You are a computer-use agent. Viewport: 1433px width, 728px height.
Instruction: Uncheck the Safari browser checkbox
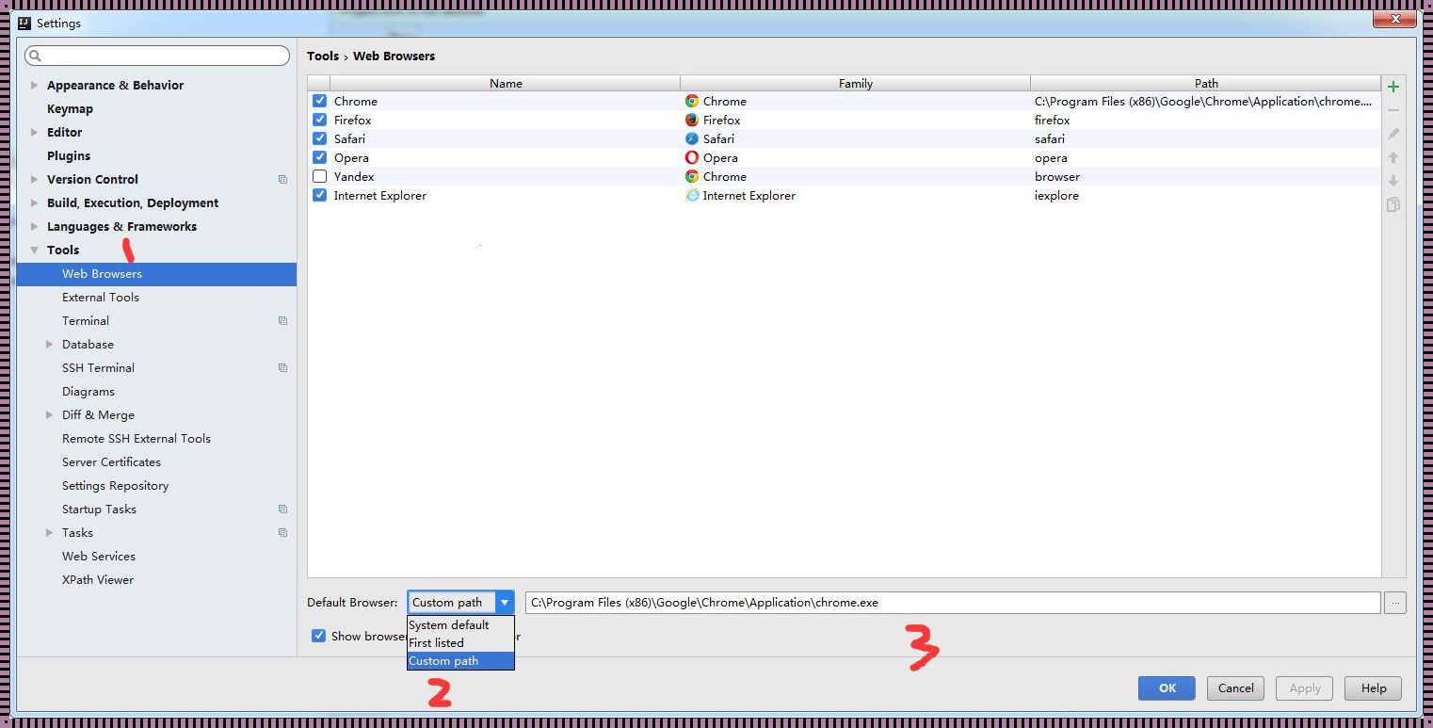[320, 138]
